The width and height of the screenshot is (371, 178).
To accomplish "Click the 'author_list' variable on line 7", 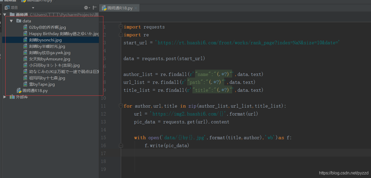I will tap(138, 74).
